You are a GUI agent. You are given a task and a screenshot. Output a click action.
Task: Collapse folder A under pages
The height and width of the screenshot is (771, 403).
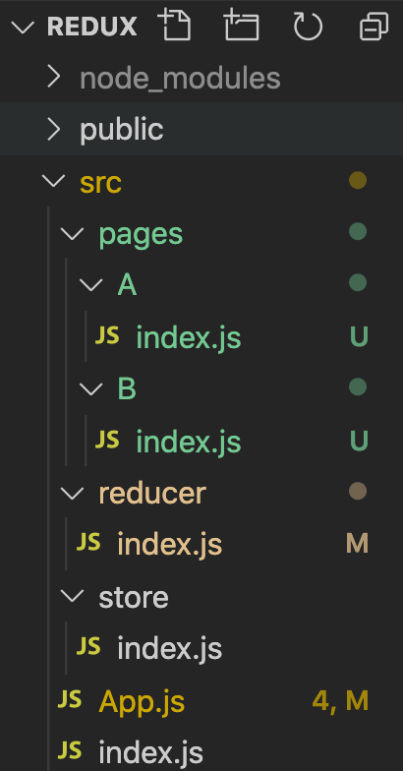click(x=91, y=285)
